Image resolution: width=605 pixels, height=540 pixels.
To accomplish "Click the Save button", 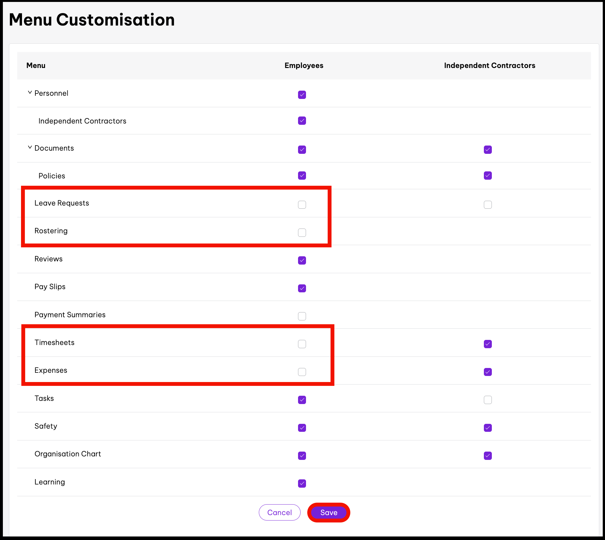I will pyautogui.click(x=329, y=513).
